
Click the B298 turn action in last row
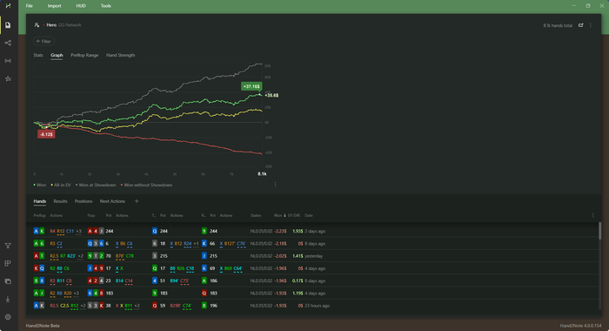pos(176,306)
